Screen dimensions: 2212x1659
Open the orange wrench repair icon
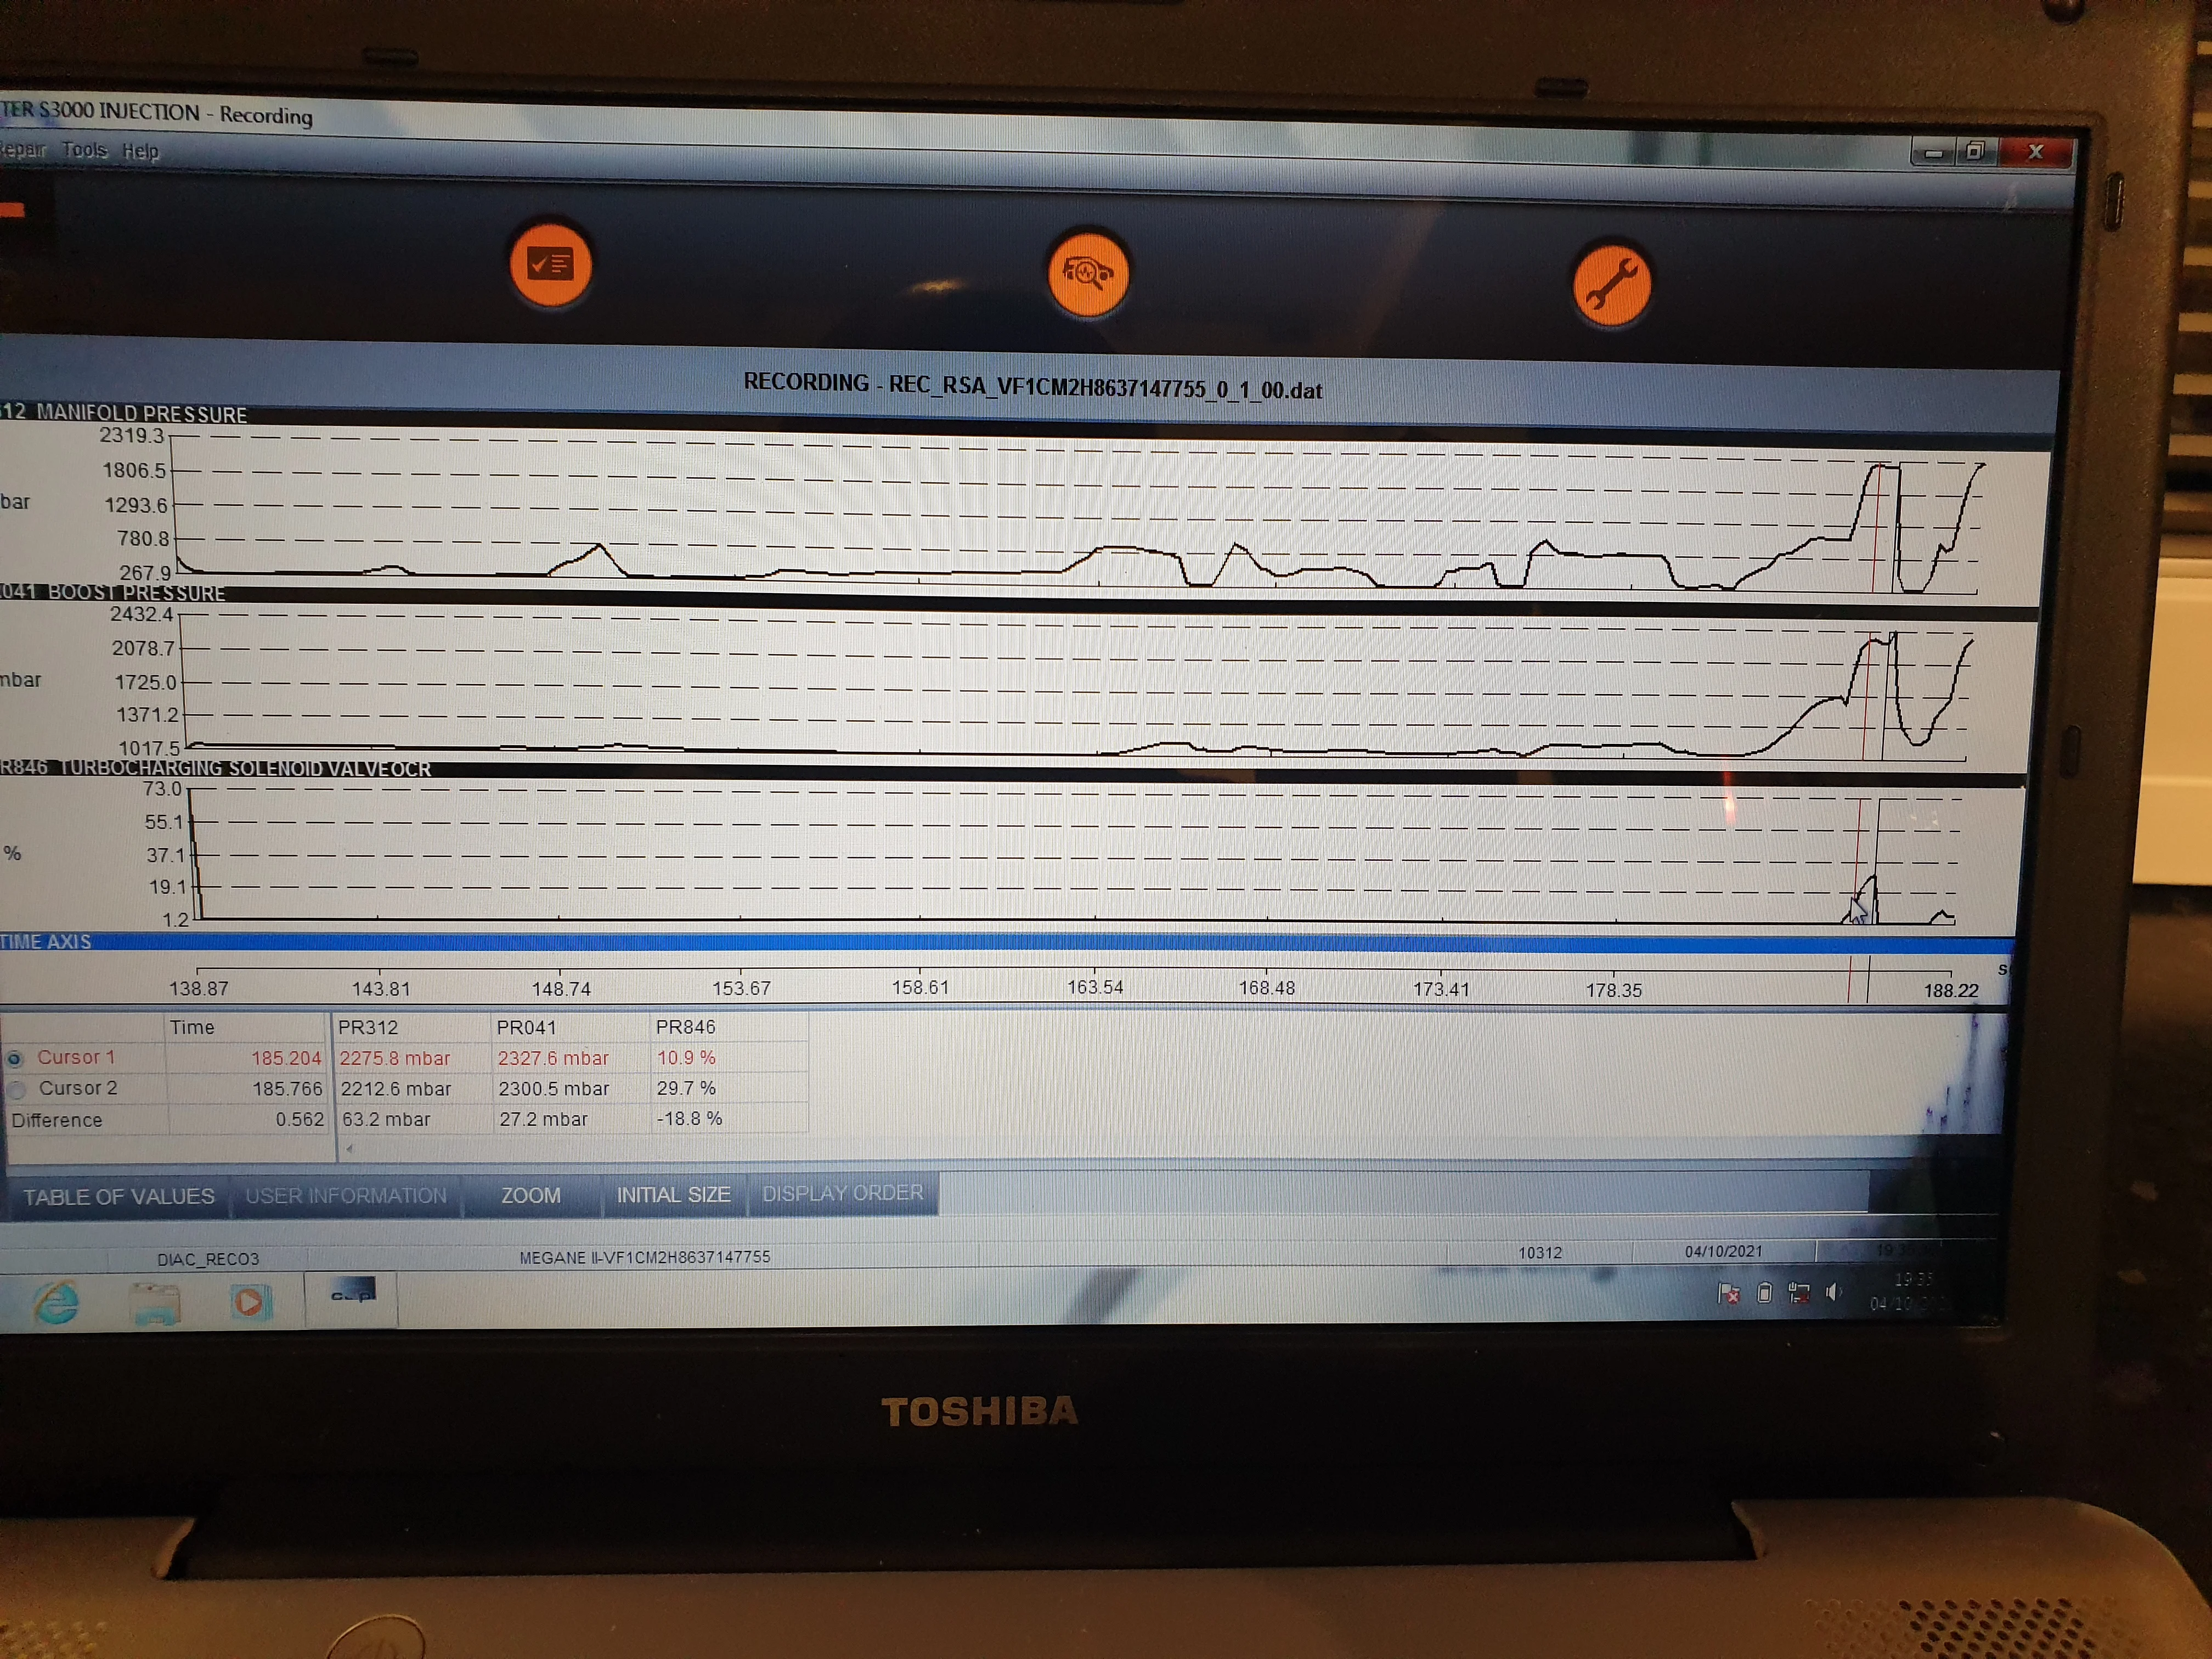1611,284
